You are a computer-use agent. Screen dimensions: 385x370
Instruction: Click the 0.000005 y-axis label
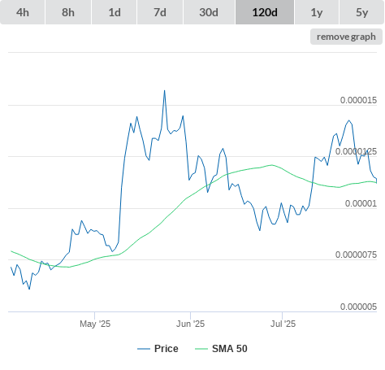358,307
